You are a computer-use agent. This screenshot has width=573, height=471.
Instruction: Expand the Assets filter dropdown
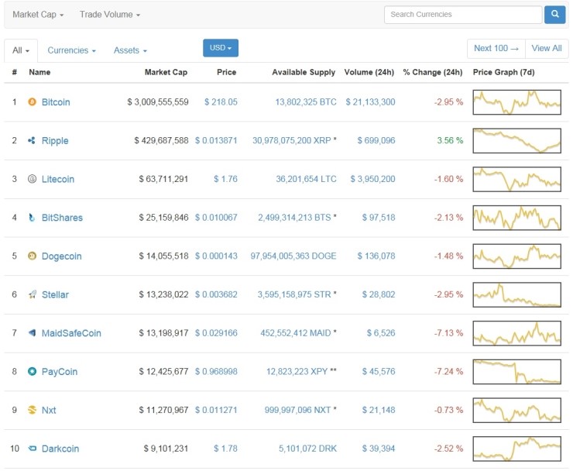click(130, 50)
